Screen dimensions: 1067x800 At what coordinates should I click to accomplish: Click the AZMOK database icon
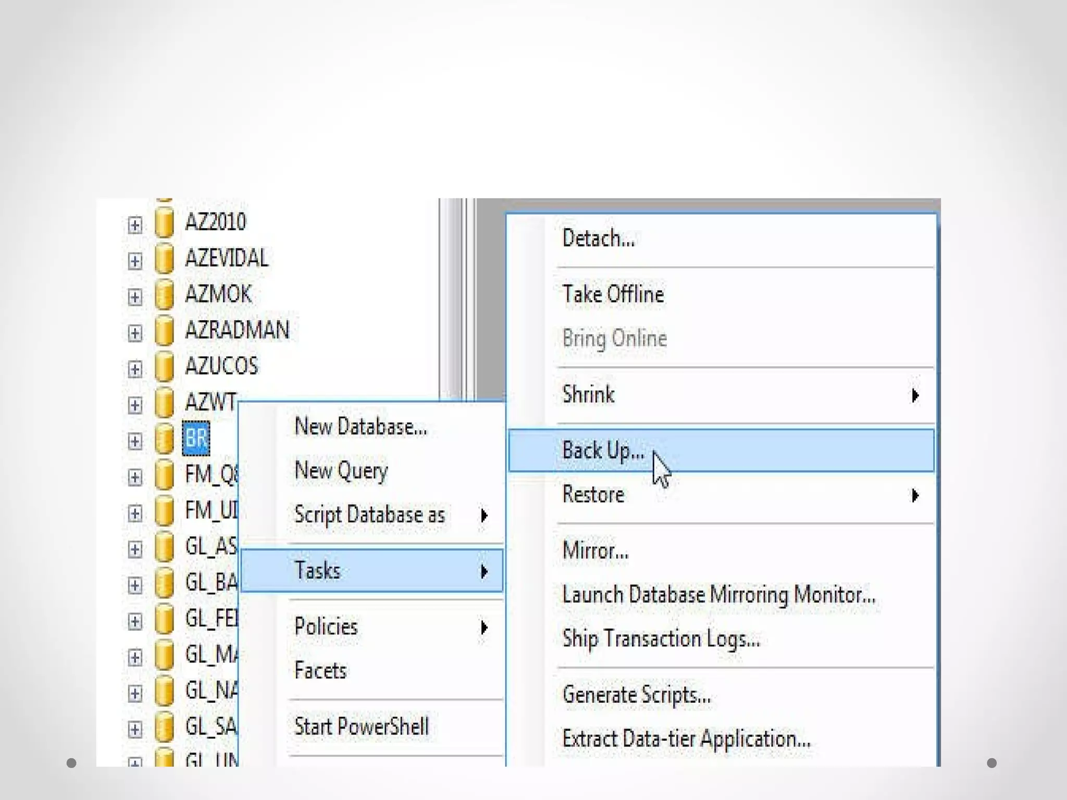pos(164,295)
